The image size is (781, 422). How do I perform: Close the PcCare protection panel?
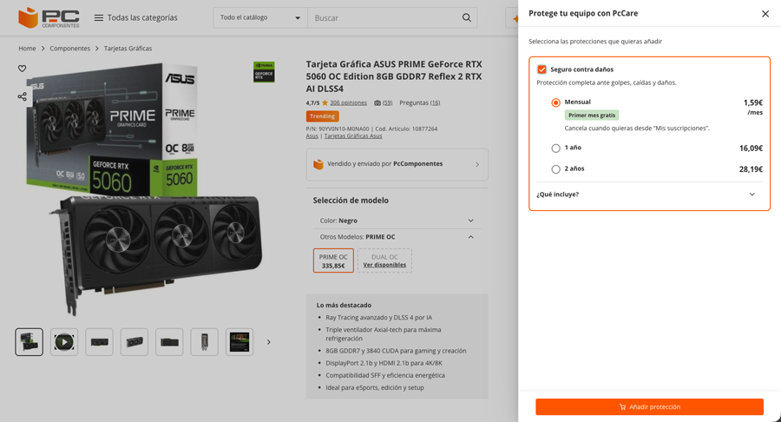point(765,14)
